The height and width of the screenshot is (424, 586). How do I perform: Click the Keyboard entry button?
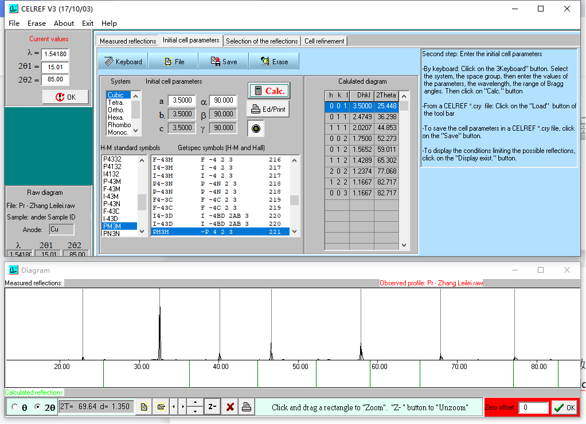(123, 61)
